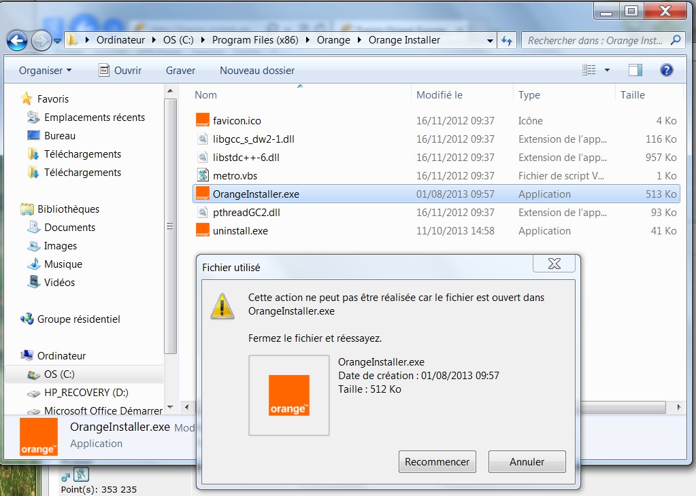Select Orange Installer in the address breadcrumb
696x496 pixels.
click(x=404, y=40)
